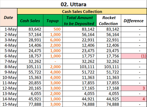Viewport: 147px width, 107px height.
Task: Select the '1-May' date cell
Action: 9,29
